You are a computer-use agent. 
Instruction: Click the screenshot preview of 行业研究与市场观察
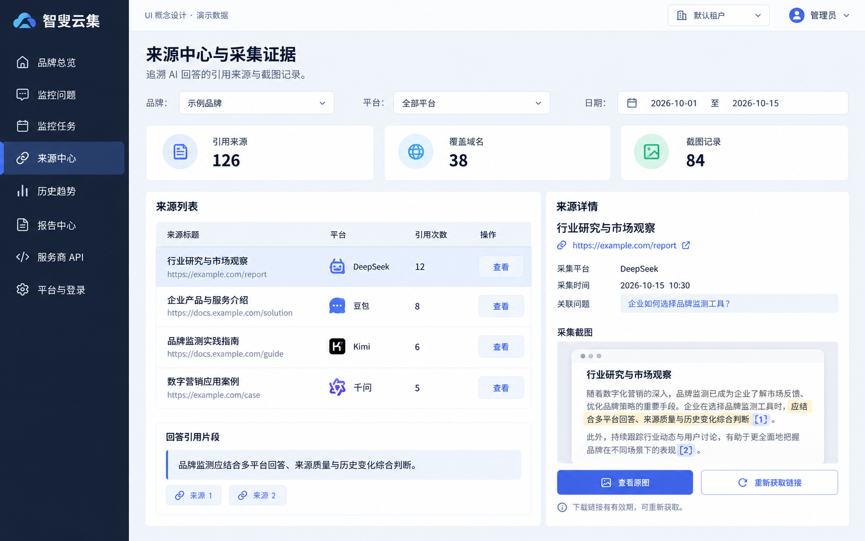point(698,402)
